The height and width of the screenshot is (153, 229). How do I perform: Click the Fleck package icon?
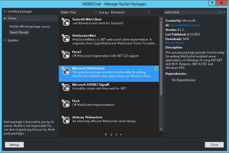[x=65, y=104]
